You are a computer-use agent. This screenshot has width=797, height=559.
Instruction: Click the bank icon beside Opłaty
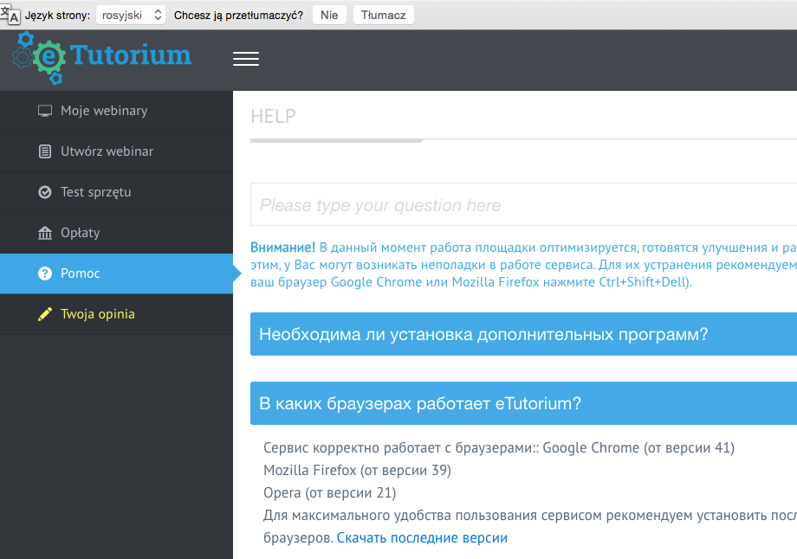45,233
